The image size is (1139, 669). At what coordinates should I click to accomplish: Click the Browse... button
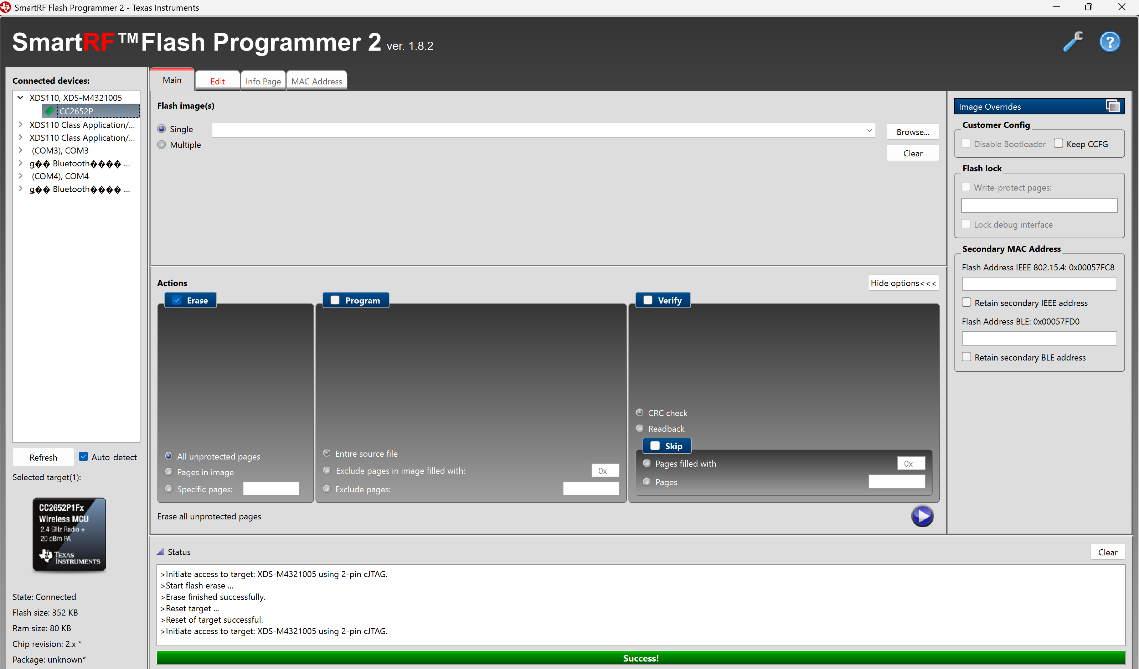pyautogui.click(x=913, y=132)
